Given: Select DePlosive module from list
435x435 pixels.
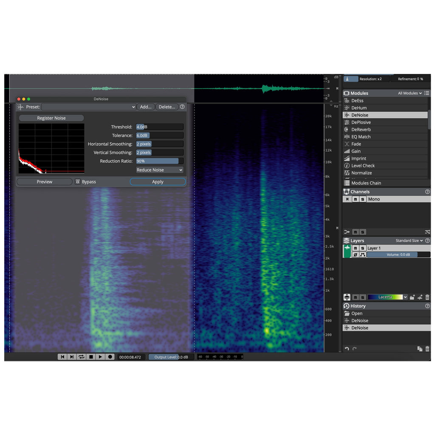Looking at the screenshot, I should [385, 122].
